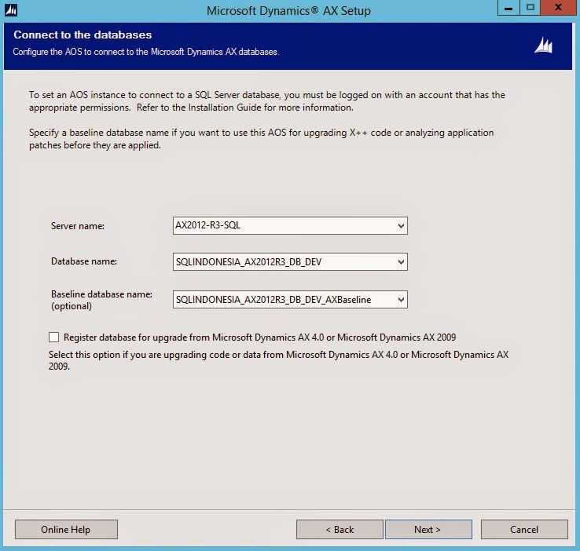The image size is (580, 551).
Task: Proceed with the Next button
Action: pos(428,530)
